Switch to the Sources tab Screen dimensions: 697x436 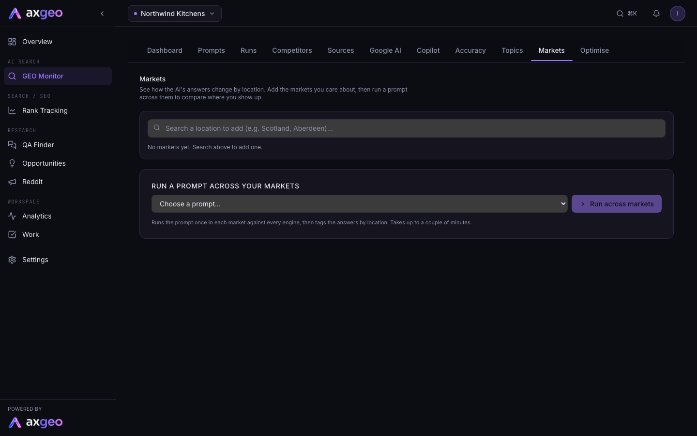pos(341,50)
